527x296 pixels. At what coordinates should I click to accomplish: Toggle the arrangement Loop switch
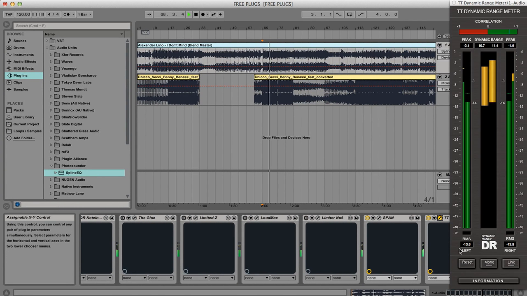click(x=350, y=14)
